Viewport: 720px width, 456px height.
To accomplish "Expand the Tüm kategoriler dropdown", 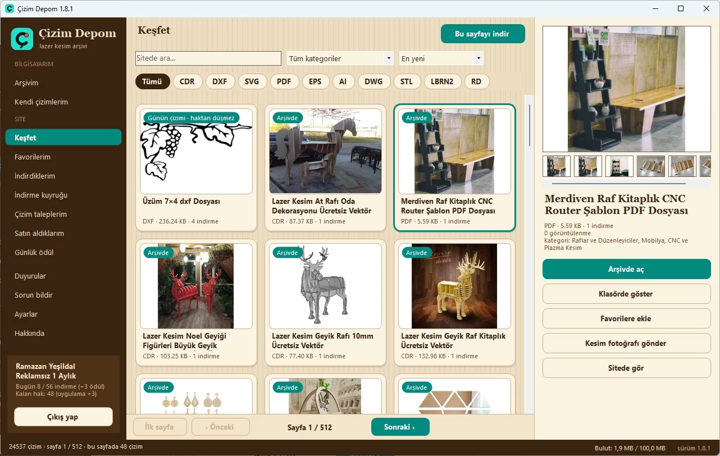I will pos(340,58).
